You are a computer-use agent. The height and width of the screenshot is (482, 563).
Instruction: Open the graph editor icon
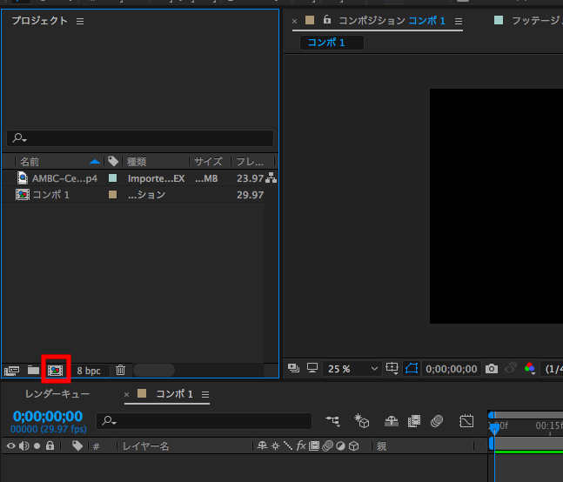pos(466,420)
